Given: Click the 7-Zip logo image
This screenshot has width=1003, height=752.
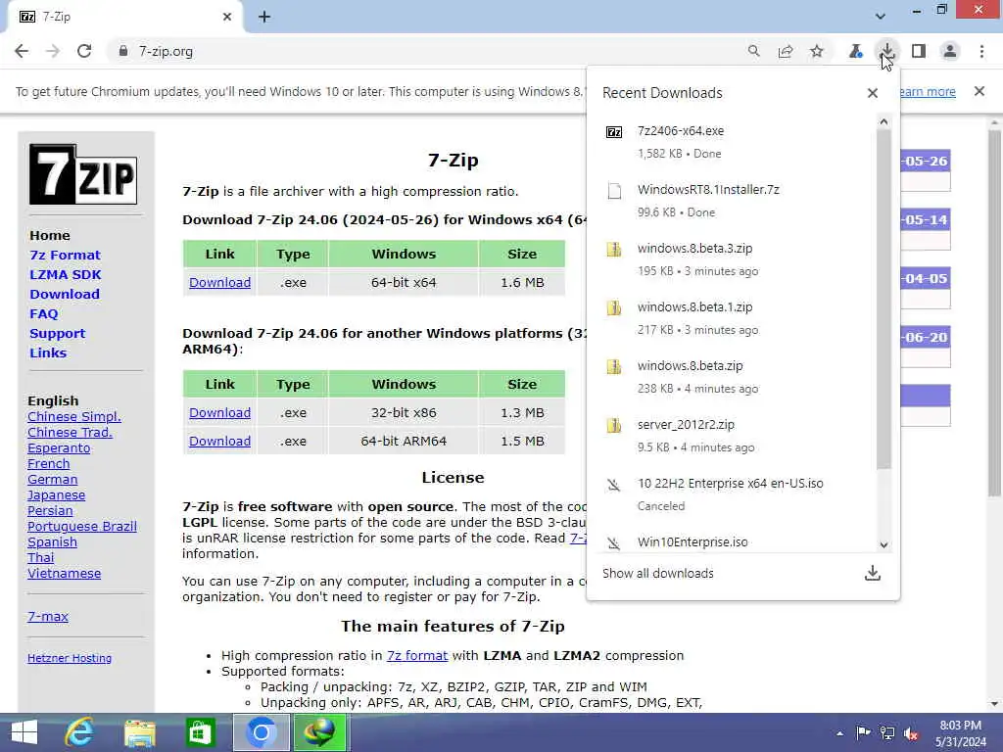Looking at the screenshot, I should [83, 174].
